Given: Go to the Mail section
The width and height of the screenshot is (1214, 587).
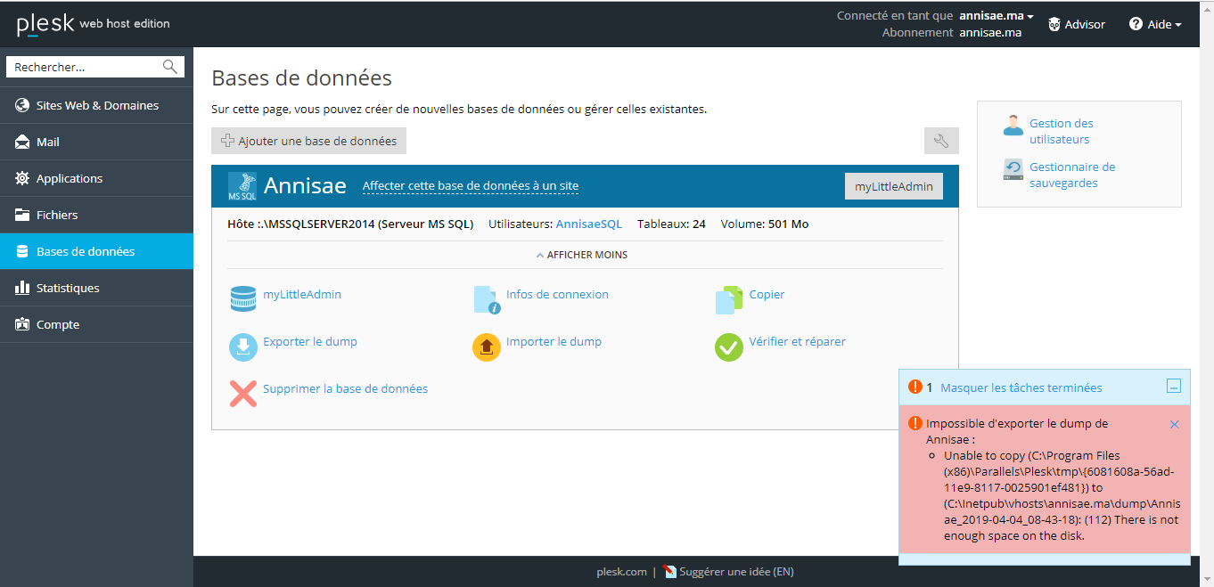Looking at the screenshot, I should pos(96,142).
